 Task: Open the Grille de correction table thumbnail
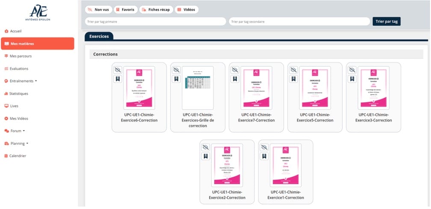tap(198, 88)
